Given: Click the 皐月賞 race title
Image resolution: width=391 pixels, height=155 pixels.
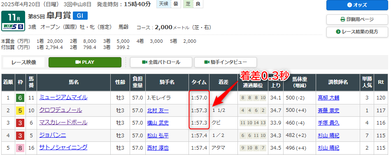Looking at the screenshot, I should pos(58,16).
